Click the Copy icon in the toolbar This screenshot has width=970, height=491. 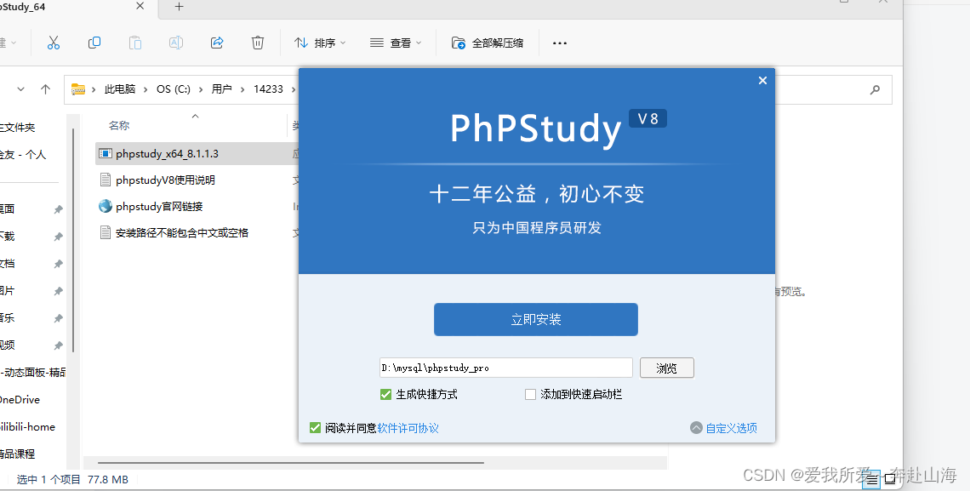[94, 43]
